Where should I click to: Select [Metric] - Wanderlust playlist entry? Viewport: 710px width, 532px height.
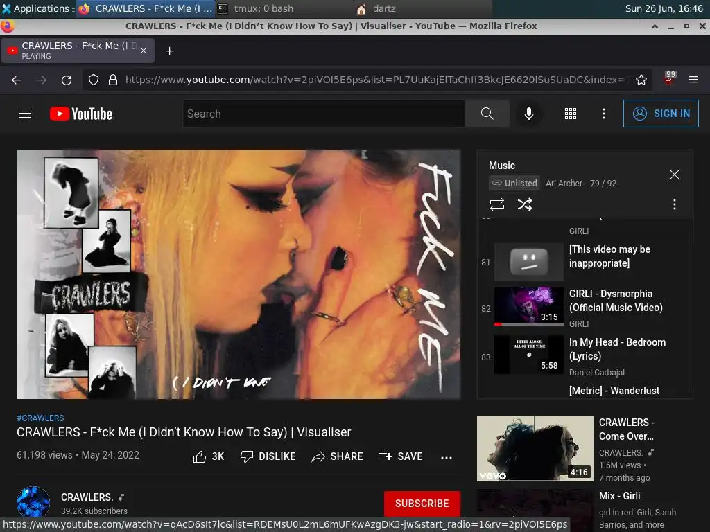click(614, 391)
